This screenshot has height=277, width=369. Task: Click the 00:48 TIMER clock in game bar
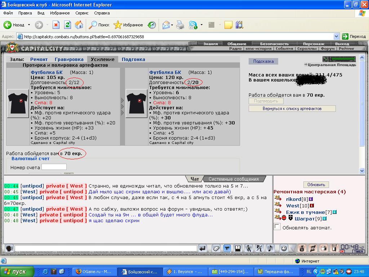352,249
